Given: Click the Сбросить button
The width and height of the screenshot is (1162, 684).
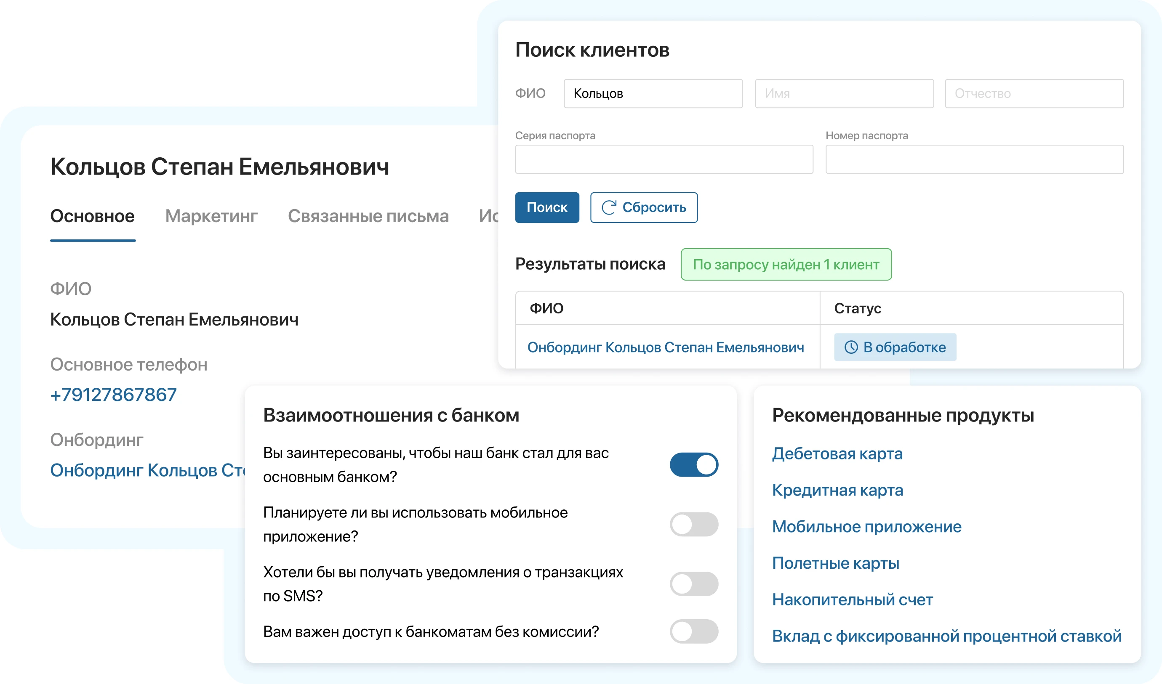Looking at the screenshot, I should coord(644,207).
